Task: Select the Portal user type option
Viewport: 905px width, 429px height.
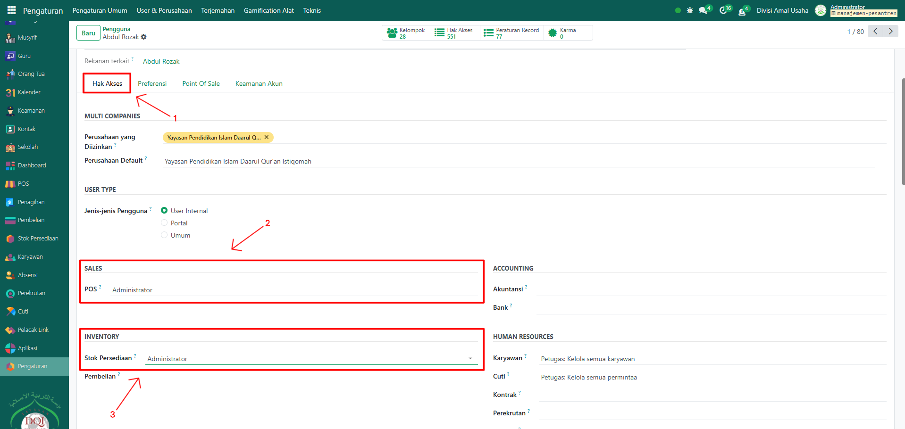Action: coord(164,223)
